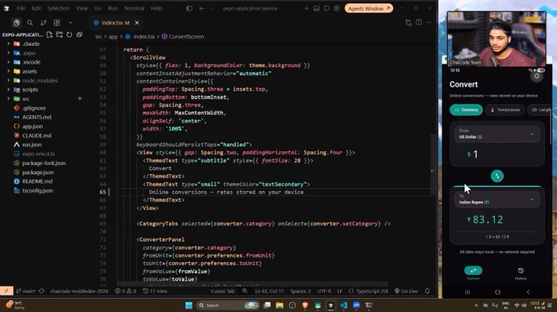
Task: Open phone app settings gear
Action: [x=537, y=76]
